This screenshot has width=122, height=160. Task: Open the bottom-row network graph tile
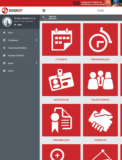click(x=101, y=152)
